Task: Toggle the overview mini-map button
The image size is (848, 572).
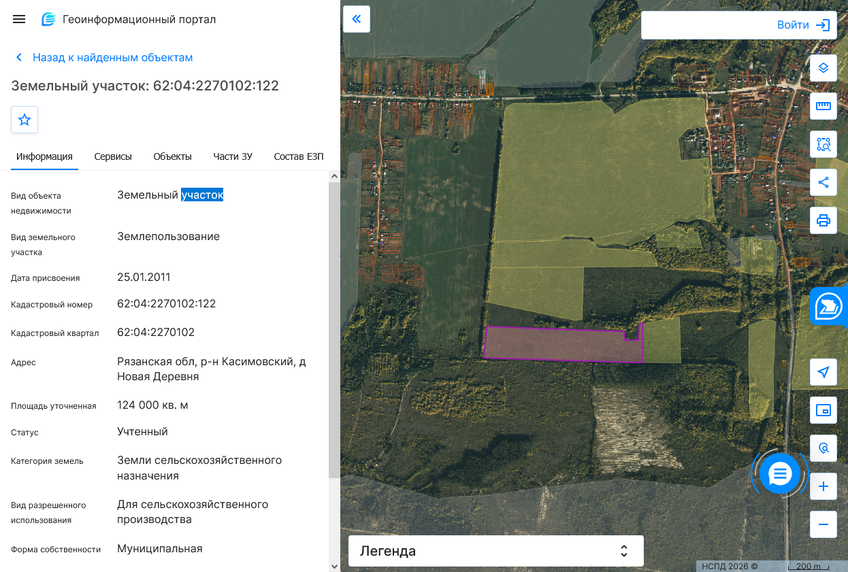Action: 823,410
